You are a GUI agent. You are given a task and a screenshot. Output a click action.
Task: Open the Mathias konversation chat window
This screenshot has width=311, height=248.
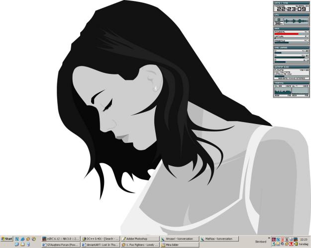point(218,239)
